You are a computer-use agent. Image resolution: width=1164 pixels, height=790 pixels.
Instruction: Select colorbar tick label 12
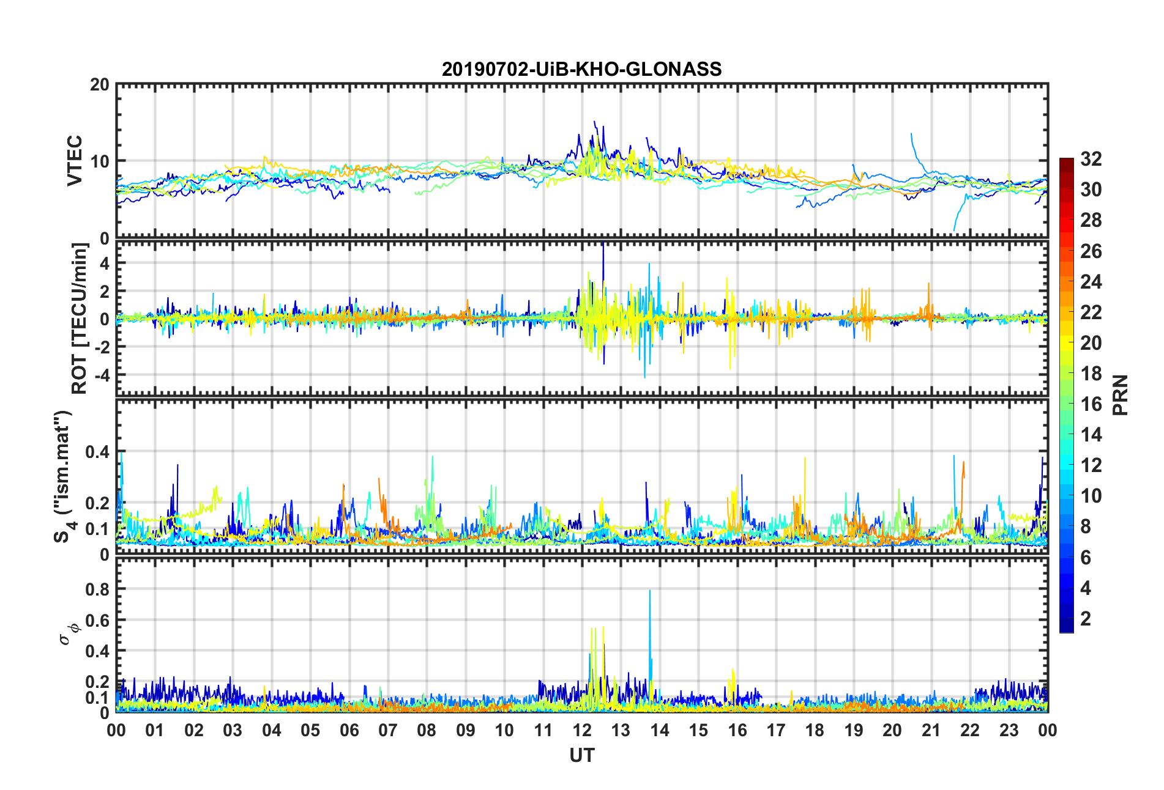point(1091,465)
